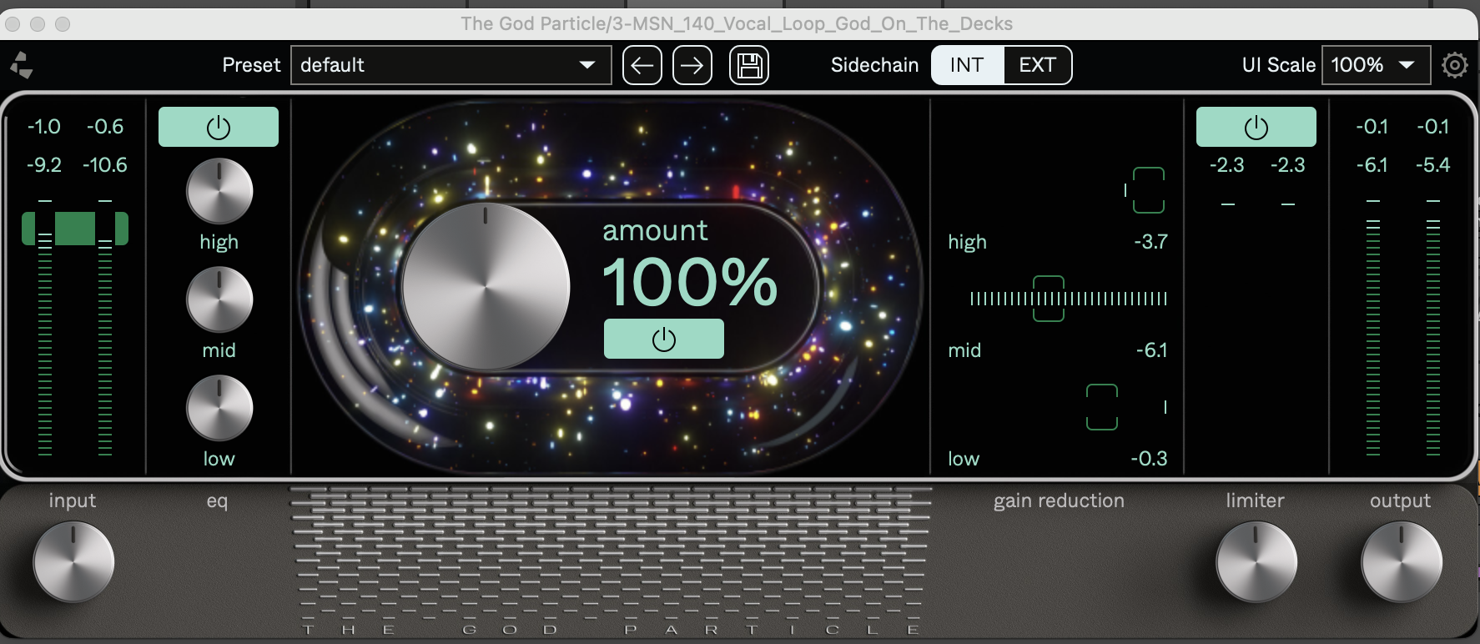Viewport: 1480px width, 644px height.
Task: Save preset with the floppy disk icon
Action: pos(748,65)
